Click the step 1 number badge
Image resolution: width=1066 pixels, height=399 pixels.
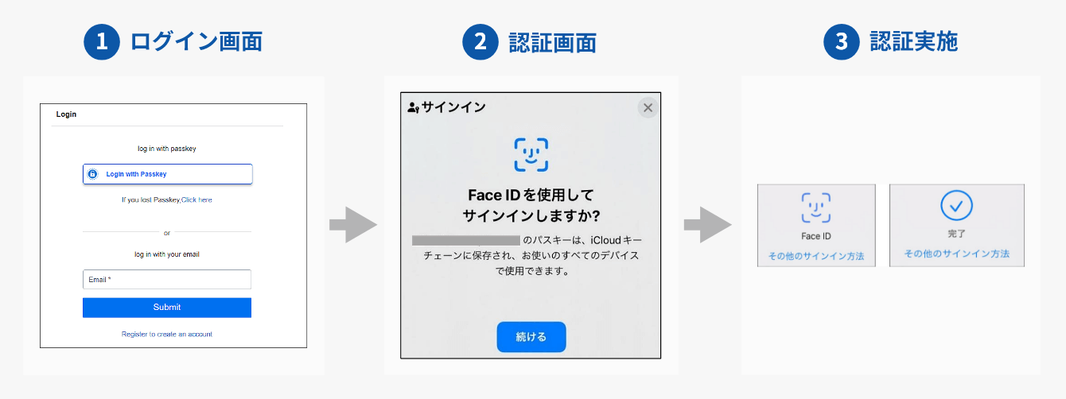click(x=101, y=42)
